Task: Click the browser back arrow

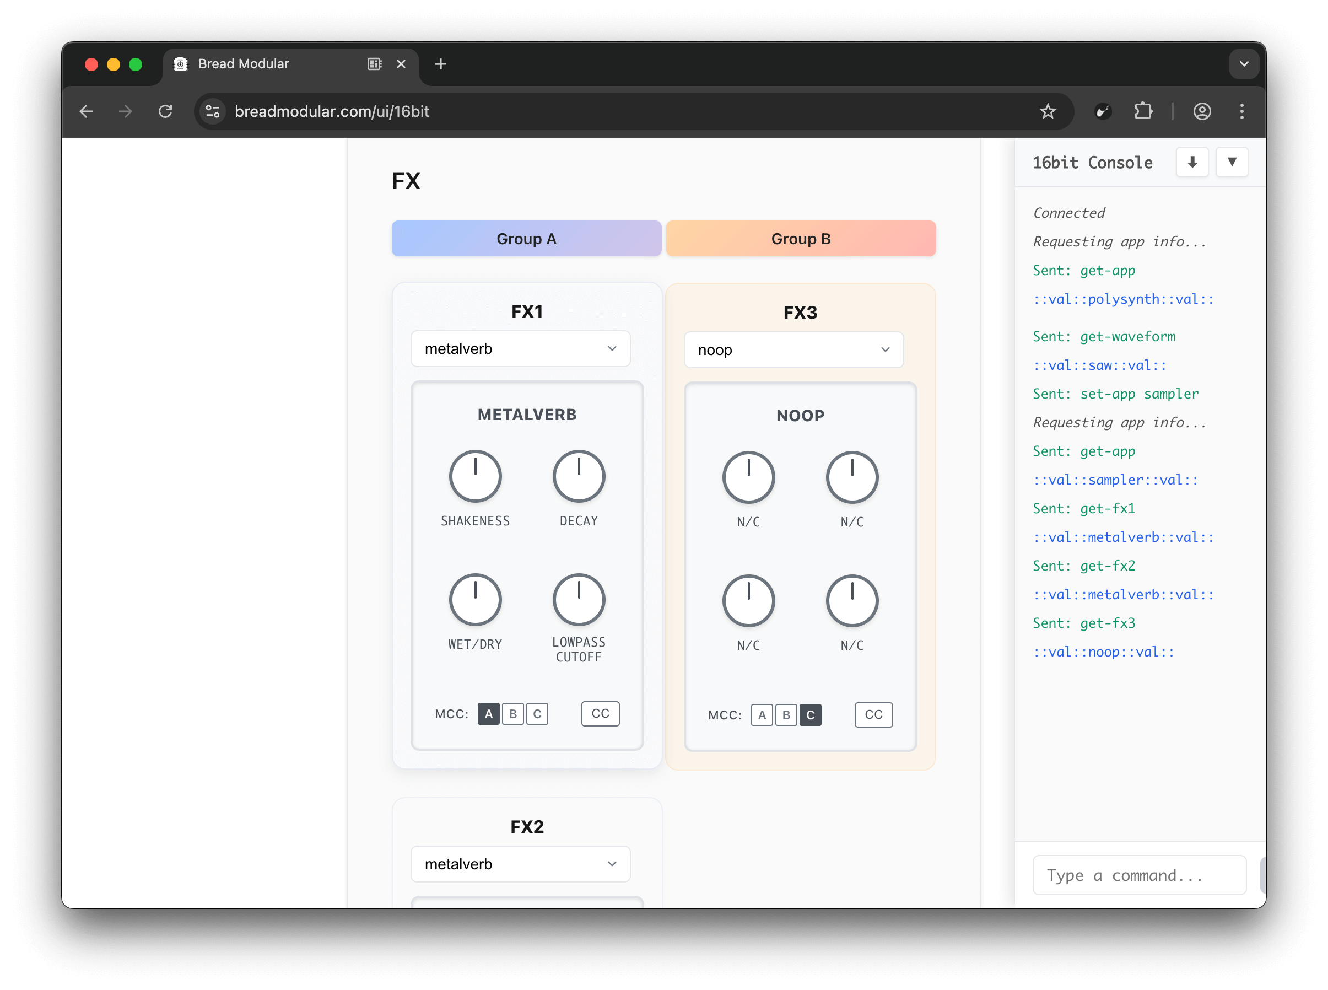Action: click(87, 111)
